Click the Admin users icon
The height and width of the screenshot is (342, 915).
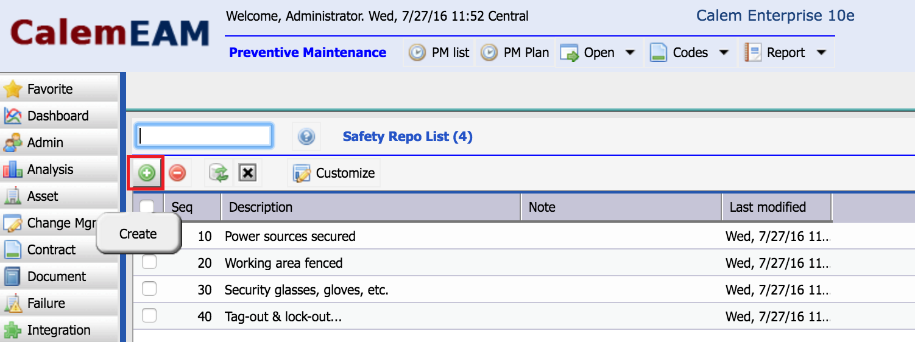[13, 143]
